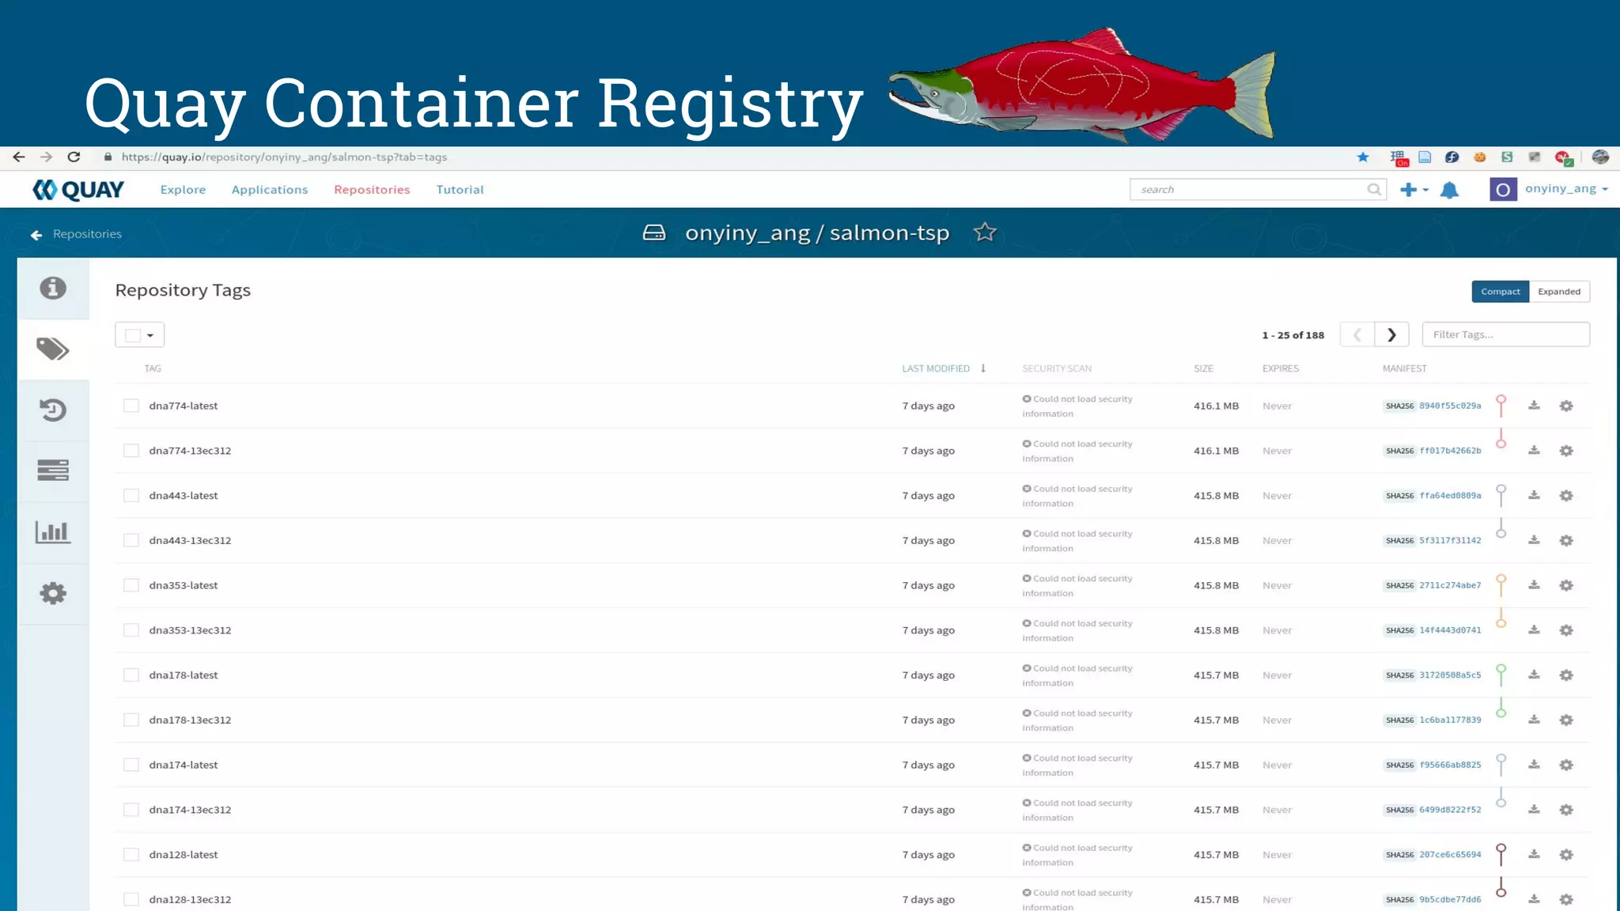Check the dna178-latest tag checkbox
Viewport: 1620px width, 911px height.
click(131, 675)
